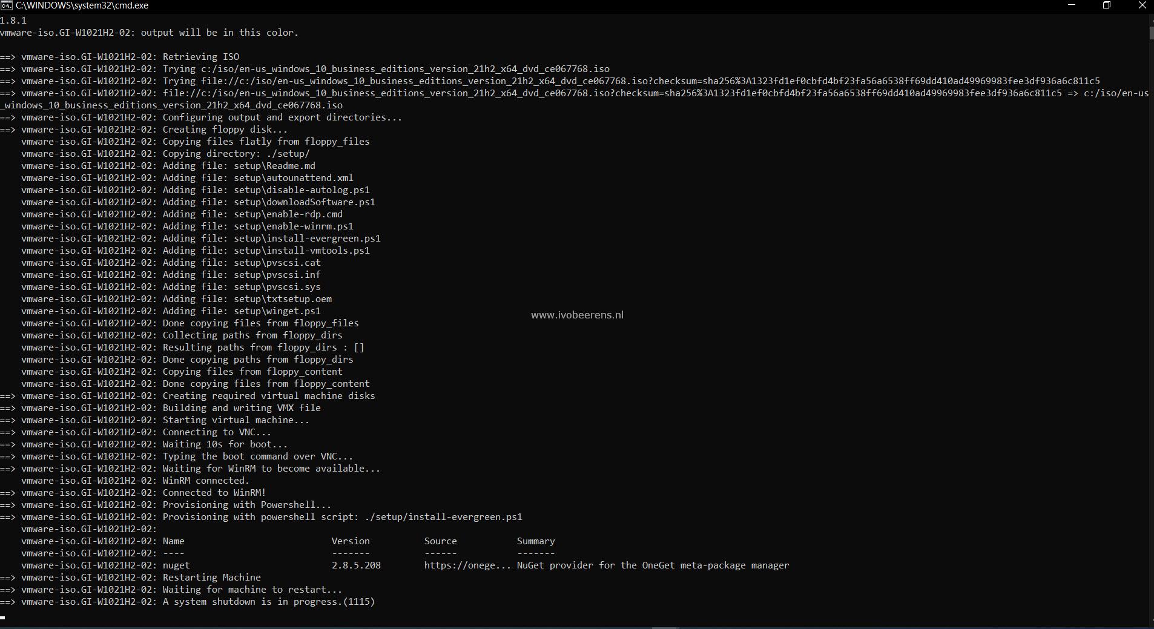This screenshot has width=1154, height=629.
Task: Click 'Copying files from floppy_content' line
Action: tap(252, 372)
